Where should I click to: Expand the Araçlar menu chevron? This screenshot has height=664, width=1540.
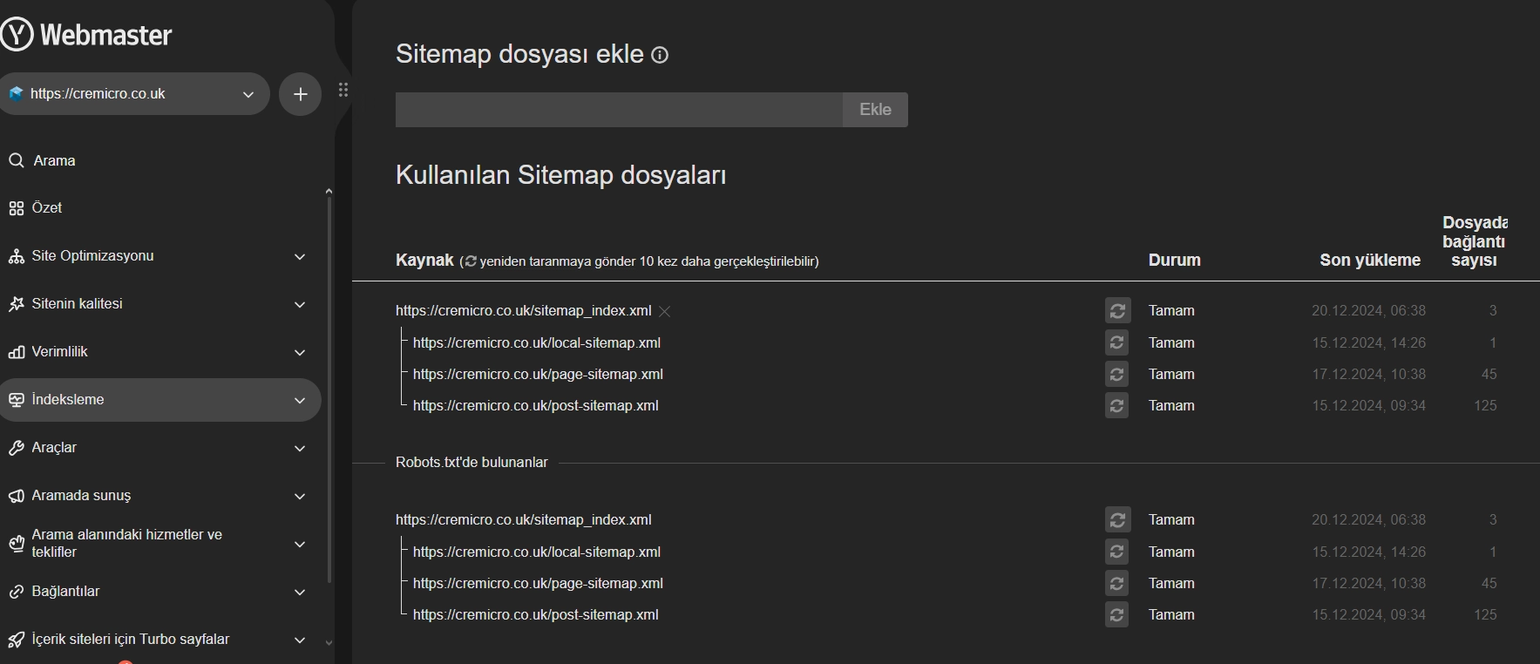coord(300,449)
